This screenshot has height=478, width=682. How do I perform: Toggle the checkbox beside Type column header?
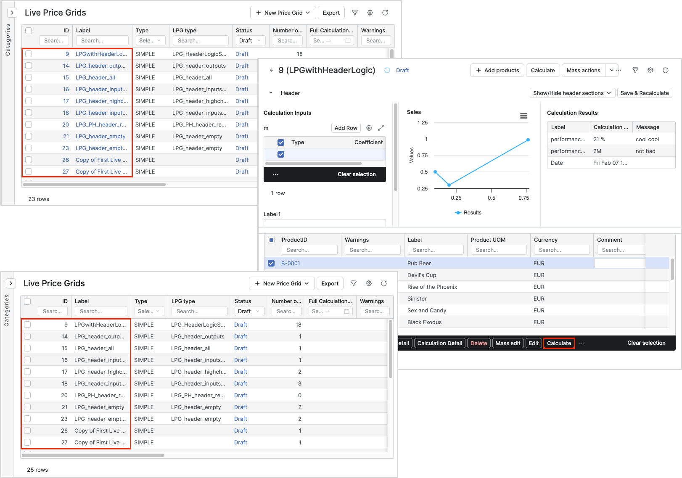(281, 143)
